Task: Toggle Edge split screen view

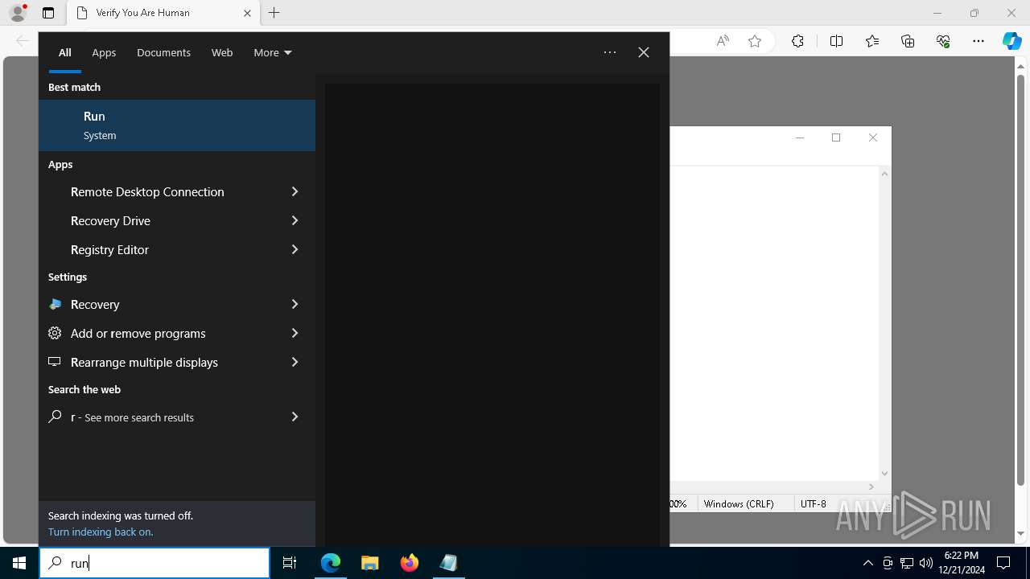Action: (x=836, y=41)
